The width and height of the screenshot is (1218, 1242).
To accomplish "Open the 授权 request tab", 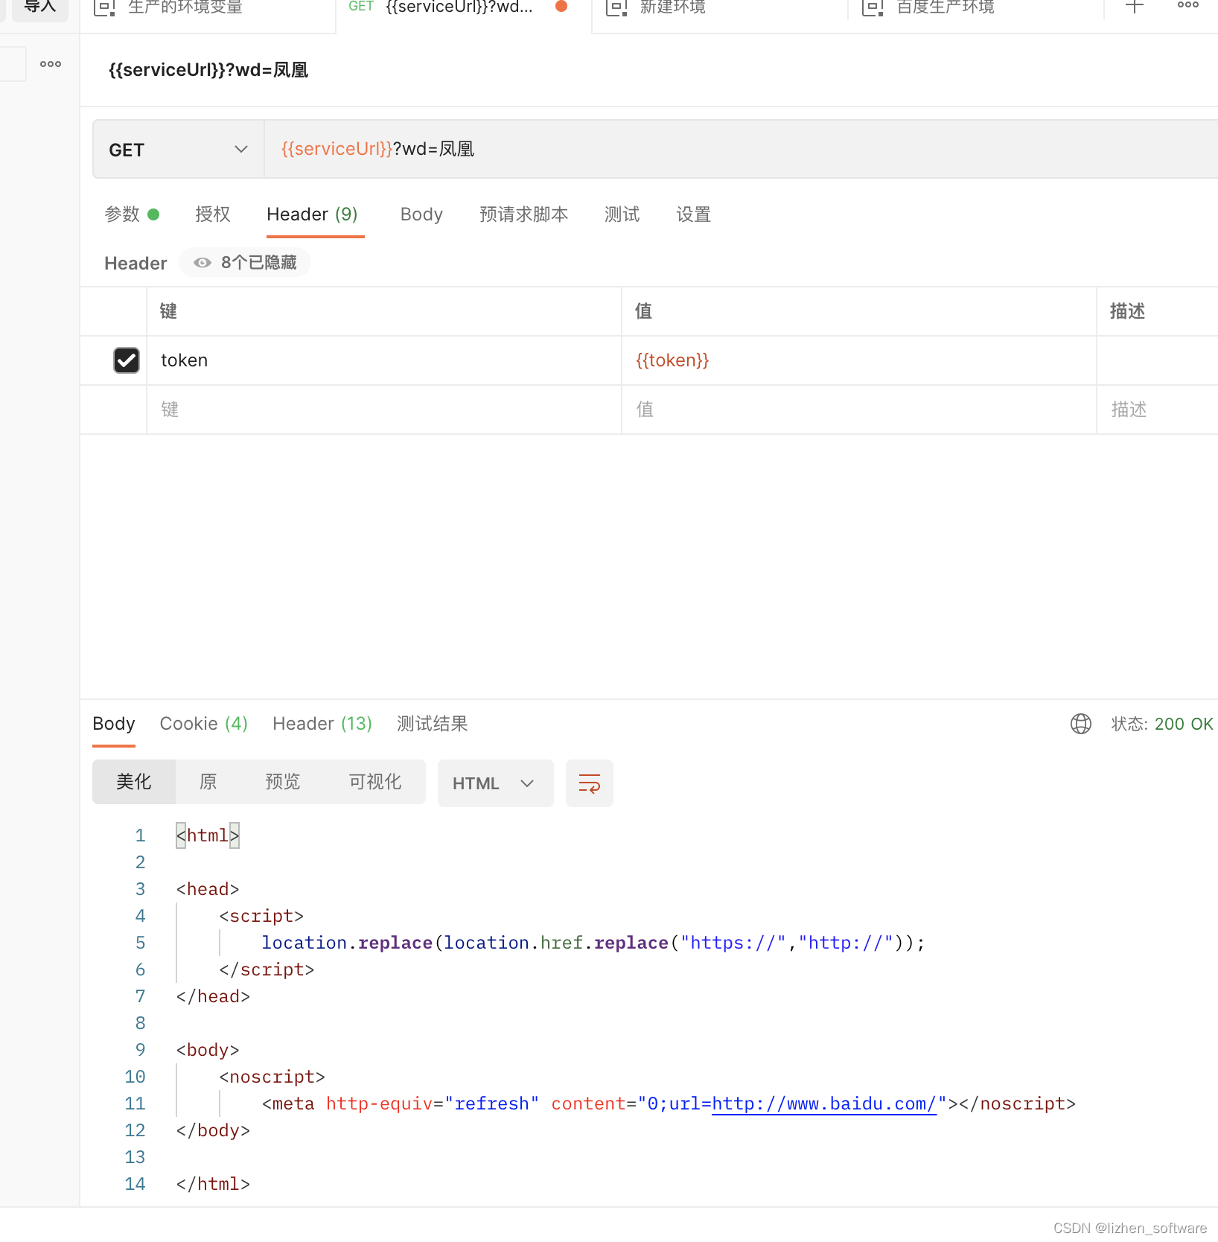I will click(213, 214).
